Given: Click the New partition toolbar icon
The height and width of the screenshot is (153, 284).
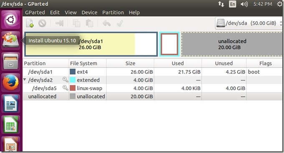Looking at the screenshot, I should tap(30, 23).
